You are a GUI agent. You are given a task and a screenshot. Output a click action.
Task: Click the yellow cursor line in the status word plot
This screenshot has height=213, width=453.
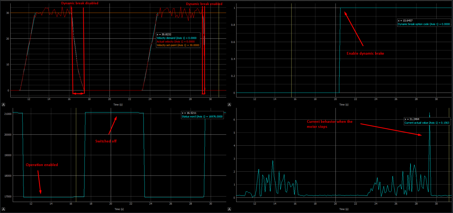76,159
